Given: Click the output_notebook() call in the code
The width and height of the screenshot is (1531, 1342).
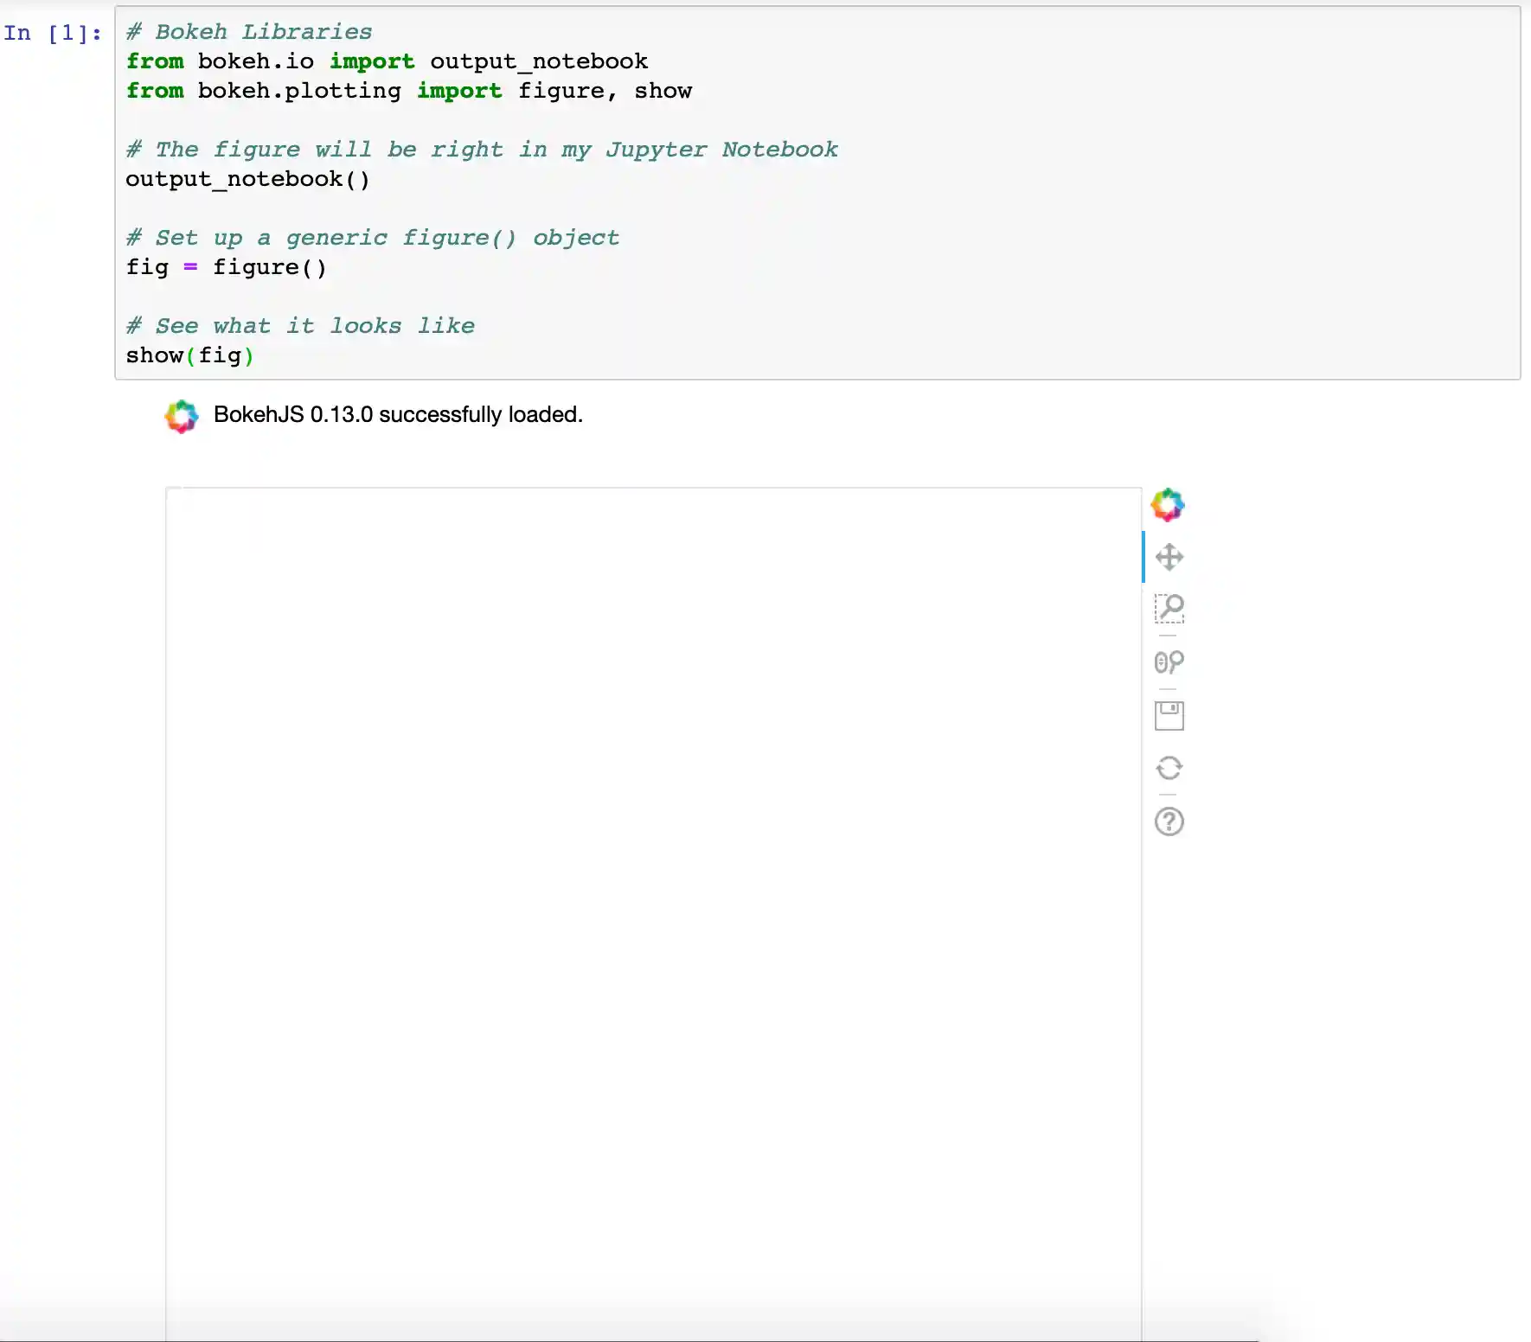Looking at the screenshot, I should (x=248, y=179).
